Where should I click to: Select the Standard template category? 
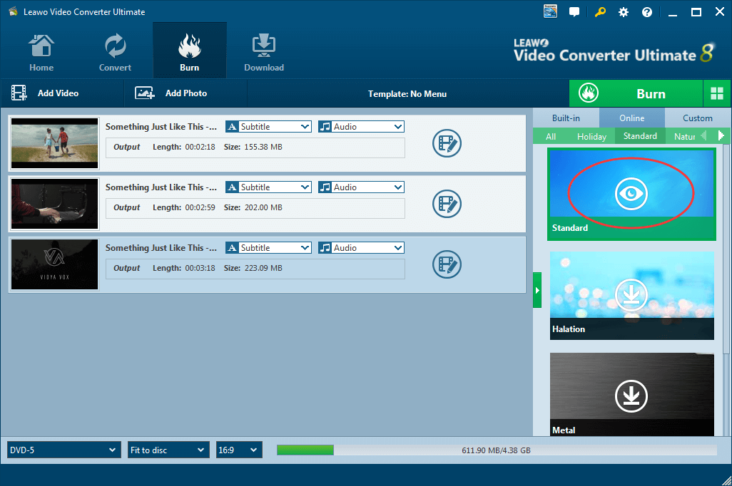[x=640, y=135]
